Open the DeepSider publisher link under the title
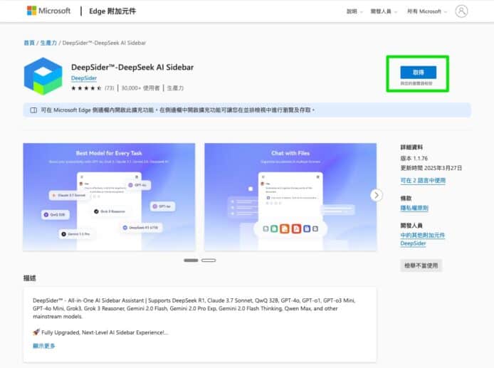Viewport: 494px width, 368px height. 84,78
